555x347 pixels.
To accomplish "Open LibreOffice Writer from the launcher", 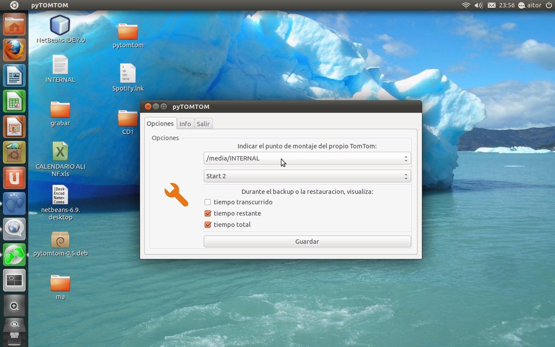I will [14, 75].
